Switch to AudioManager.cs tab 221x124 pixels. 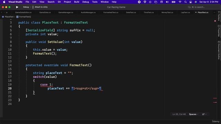click(x=88, y=12)
